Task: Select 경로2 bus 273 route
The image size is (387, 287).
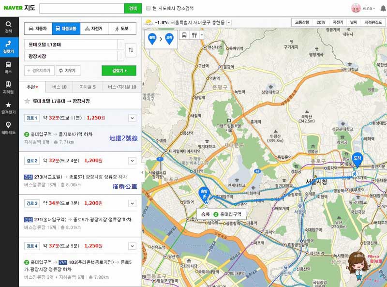Action: pyautogui.click(x=80, y=173)
